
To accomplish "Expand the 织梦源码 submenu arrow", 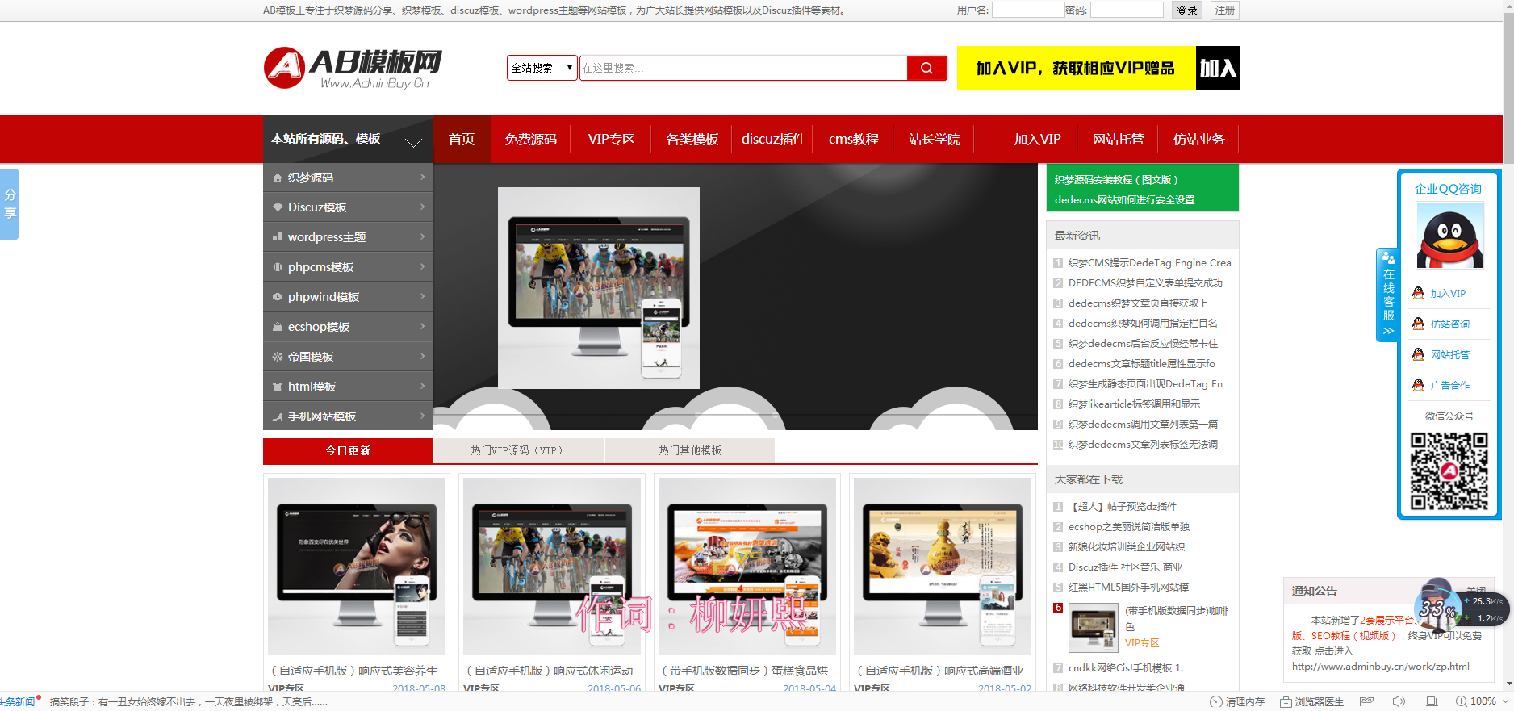I will (422, 177).
